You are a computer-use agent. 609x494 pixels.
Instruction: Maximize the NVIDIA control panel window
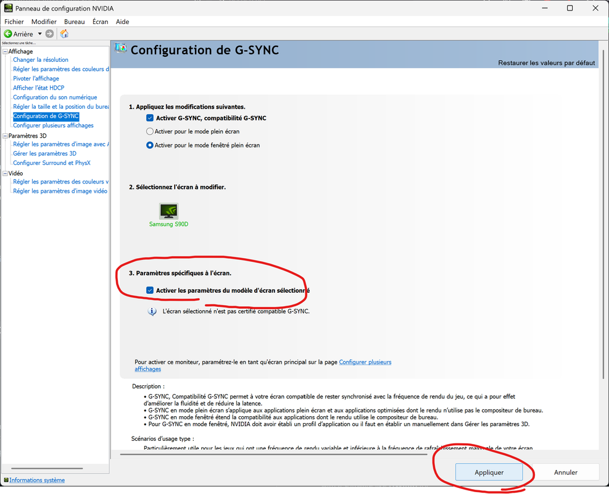click(x=570, y=8)
